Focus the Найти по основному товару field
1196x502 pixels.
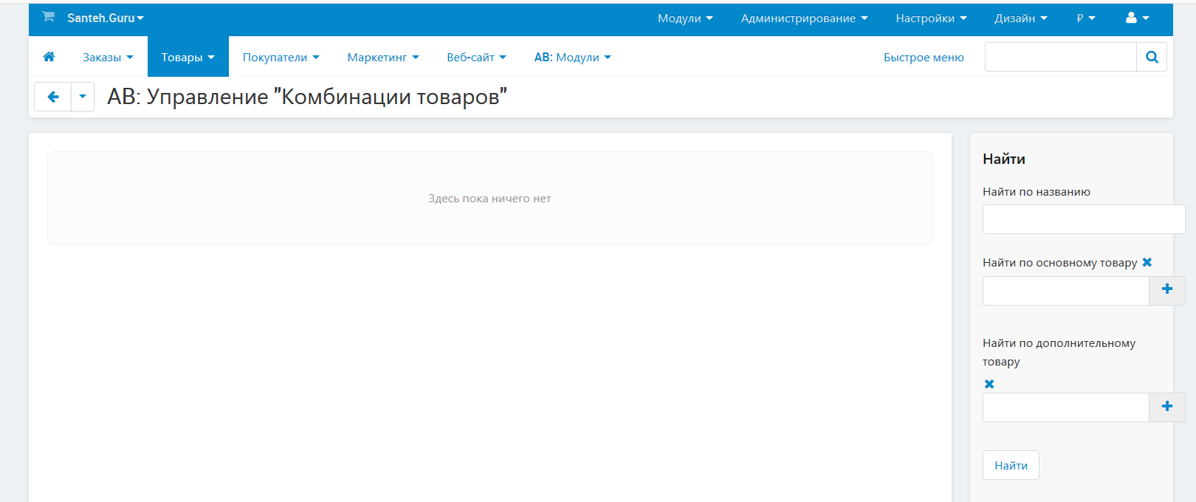point(1066,291)
